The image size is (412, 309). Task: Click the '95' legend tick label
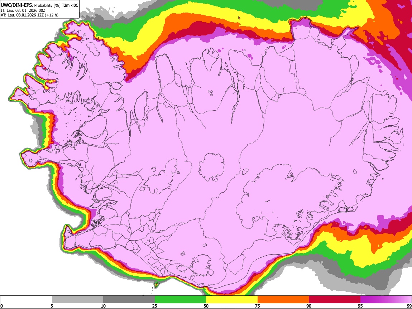click(x=360, y=306)
